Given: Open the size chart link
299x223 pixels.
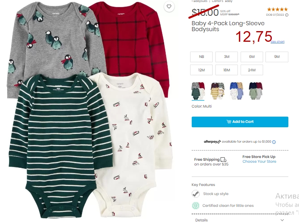Looking at the screenshot, I should 277,41.
